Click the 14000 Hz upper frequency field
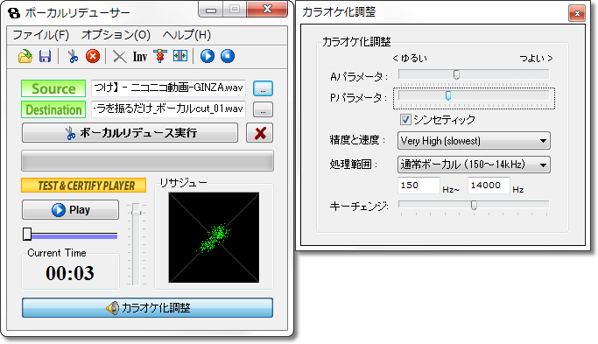The image size is (598, 344). 489,186
